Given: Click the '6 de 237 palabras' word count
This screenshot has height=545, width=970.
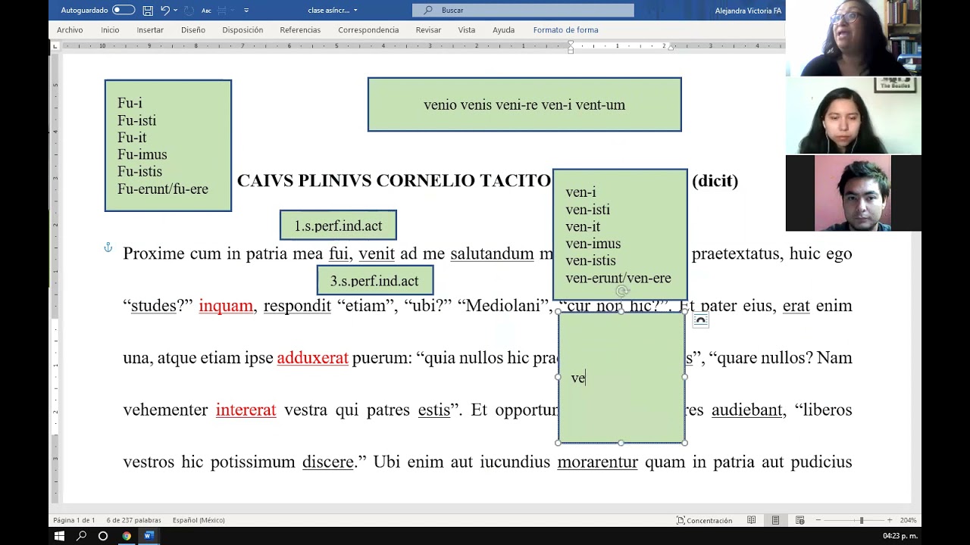Looking at the screenshot, I should coord(133,520).
